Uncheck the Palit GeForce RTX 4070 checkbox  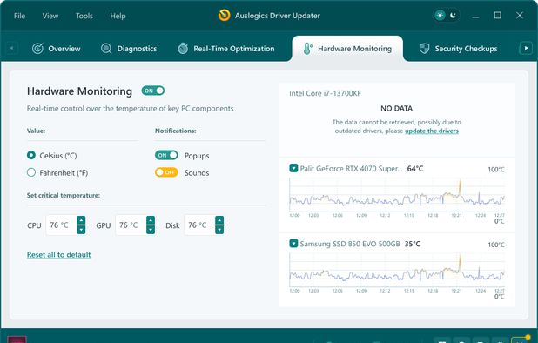(x=293, y=168)
